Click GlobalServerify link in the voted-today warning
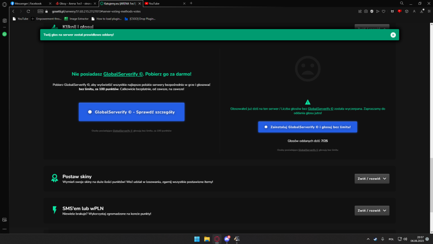The height and width of the screenshot is (244, 433). (320, 109)
